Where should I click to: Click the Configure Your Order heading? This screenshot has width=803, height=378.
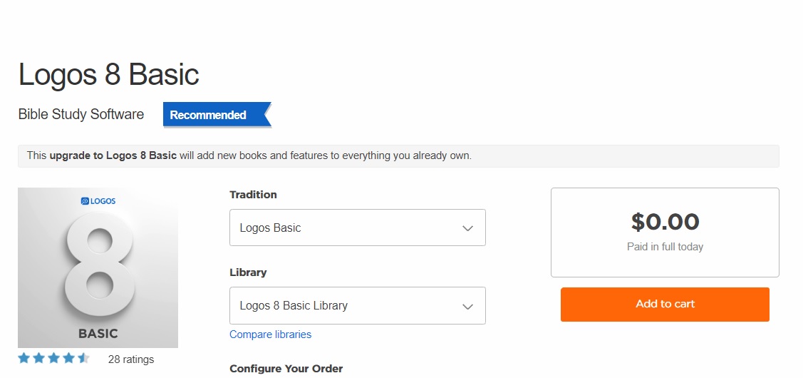pyautogui.click(x=286, y=369)
